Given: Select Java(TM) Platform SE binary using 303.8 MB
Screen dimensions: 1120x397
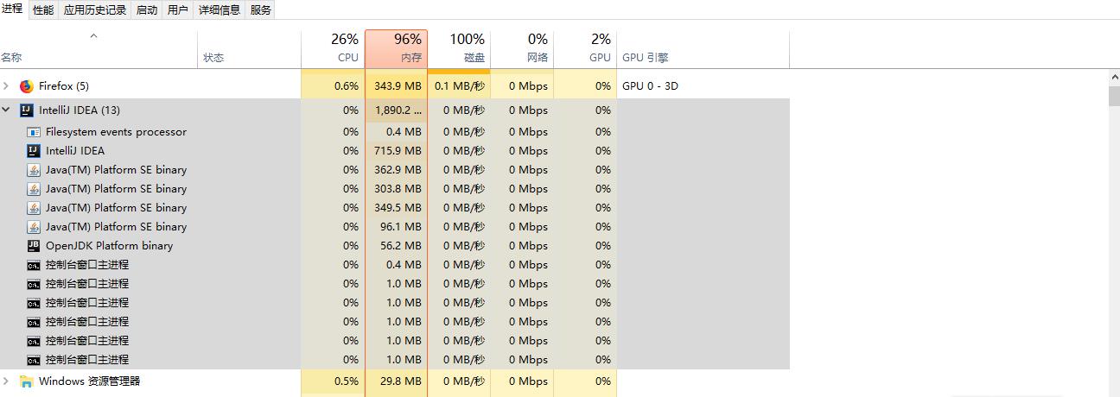Looking at the screenshot, I should (116, 189).
